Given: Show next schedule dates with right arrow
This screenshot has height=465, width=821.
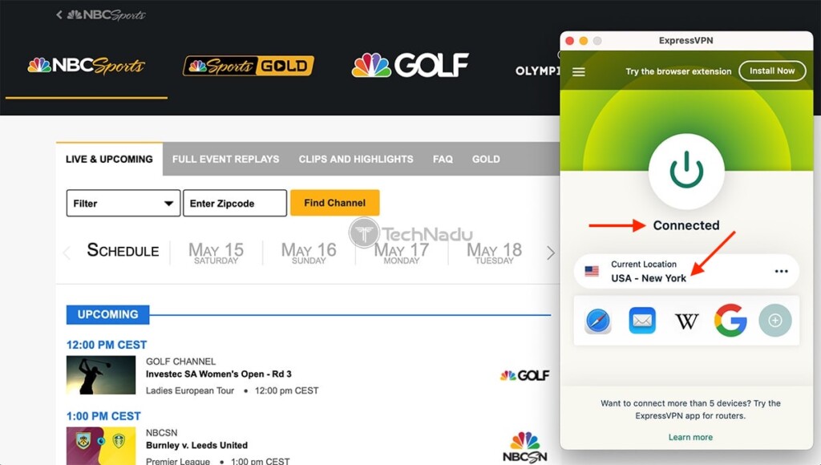Looking at the screenshot, I should (550, 253).
